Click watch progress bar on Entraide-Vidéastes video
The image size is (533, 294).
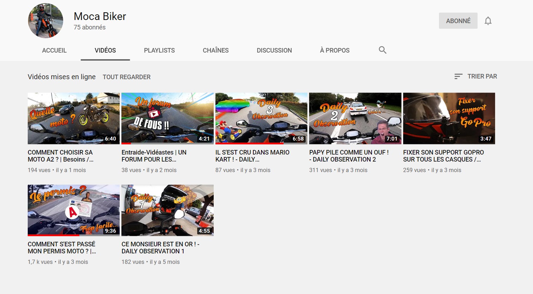click(x=167, y=143)
